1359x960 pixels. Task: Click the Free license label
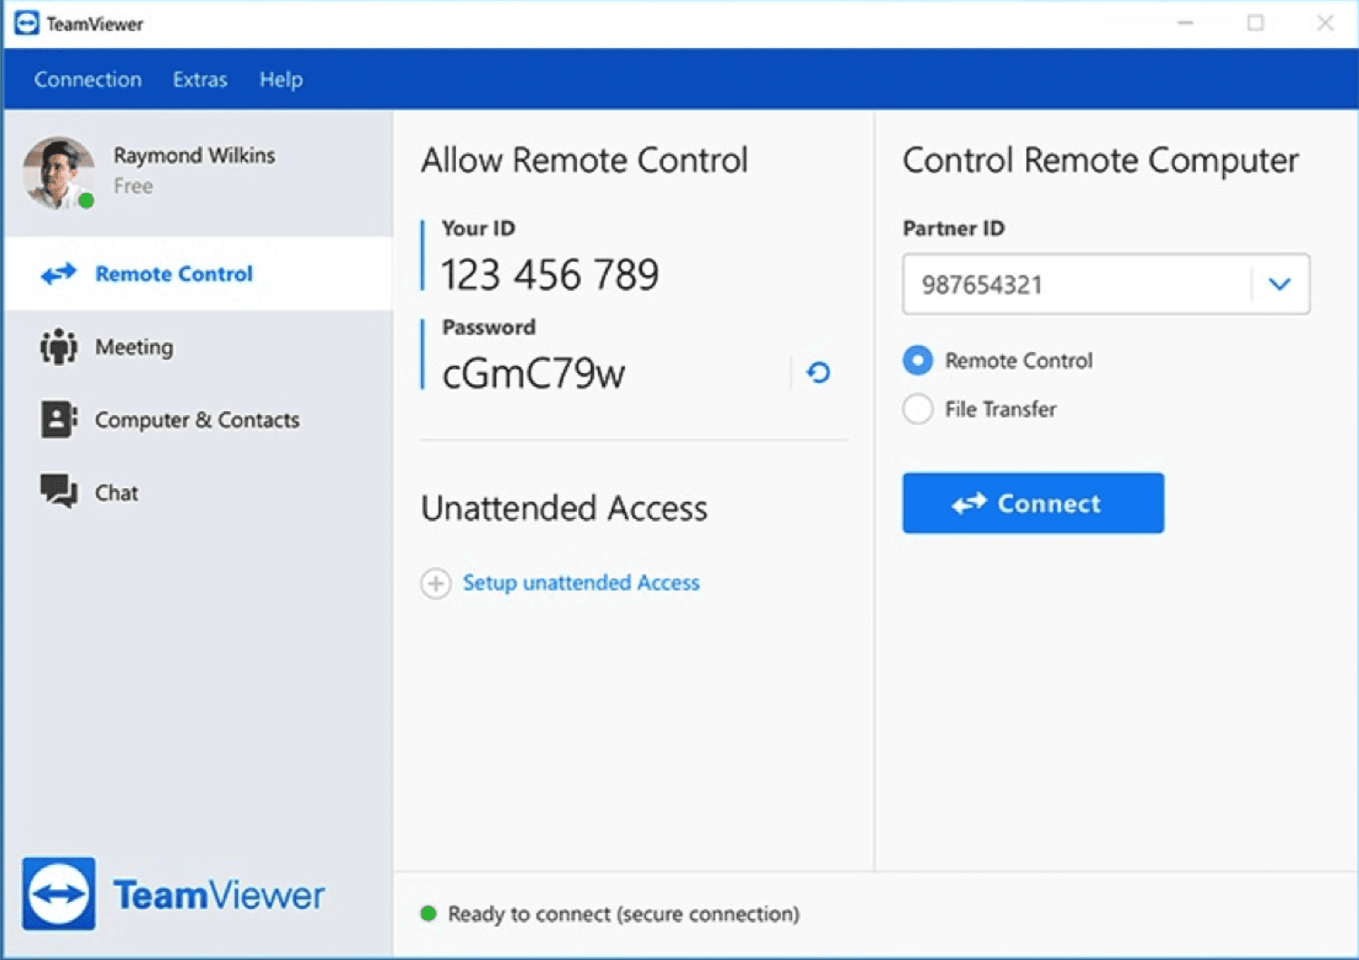point(133,186)
